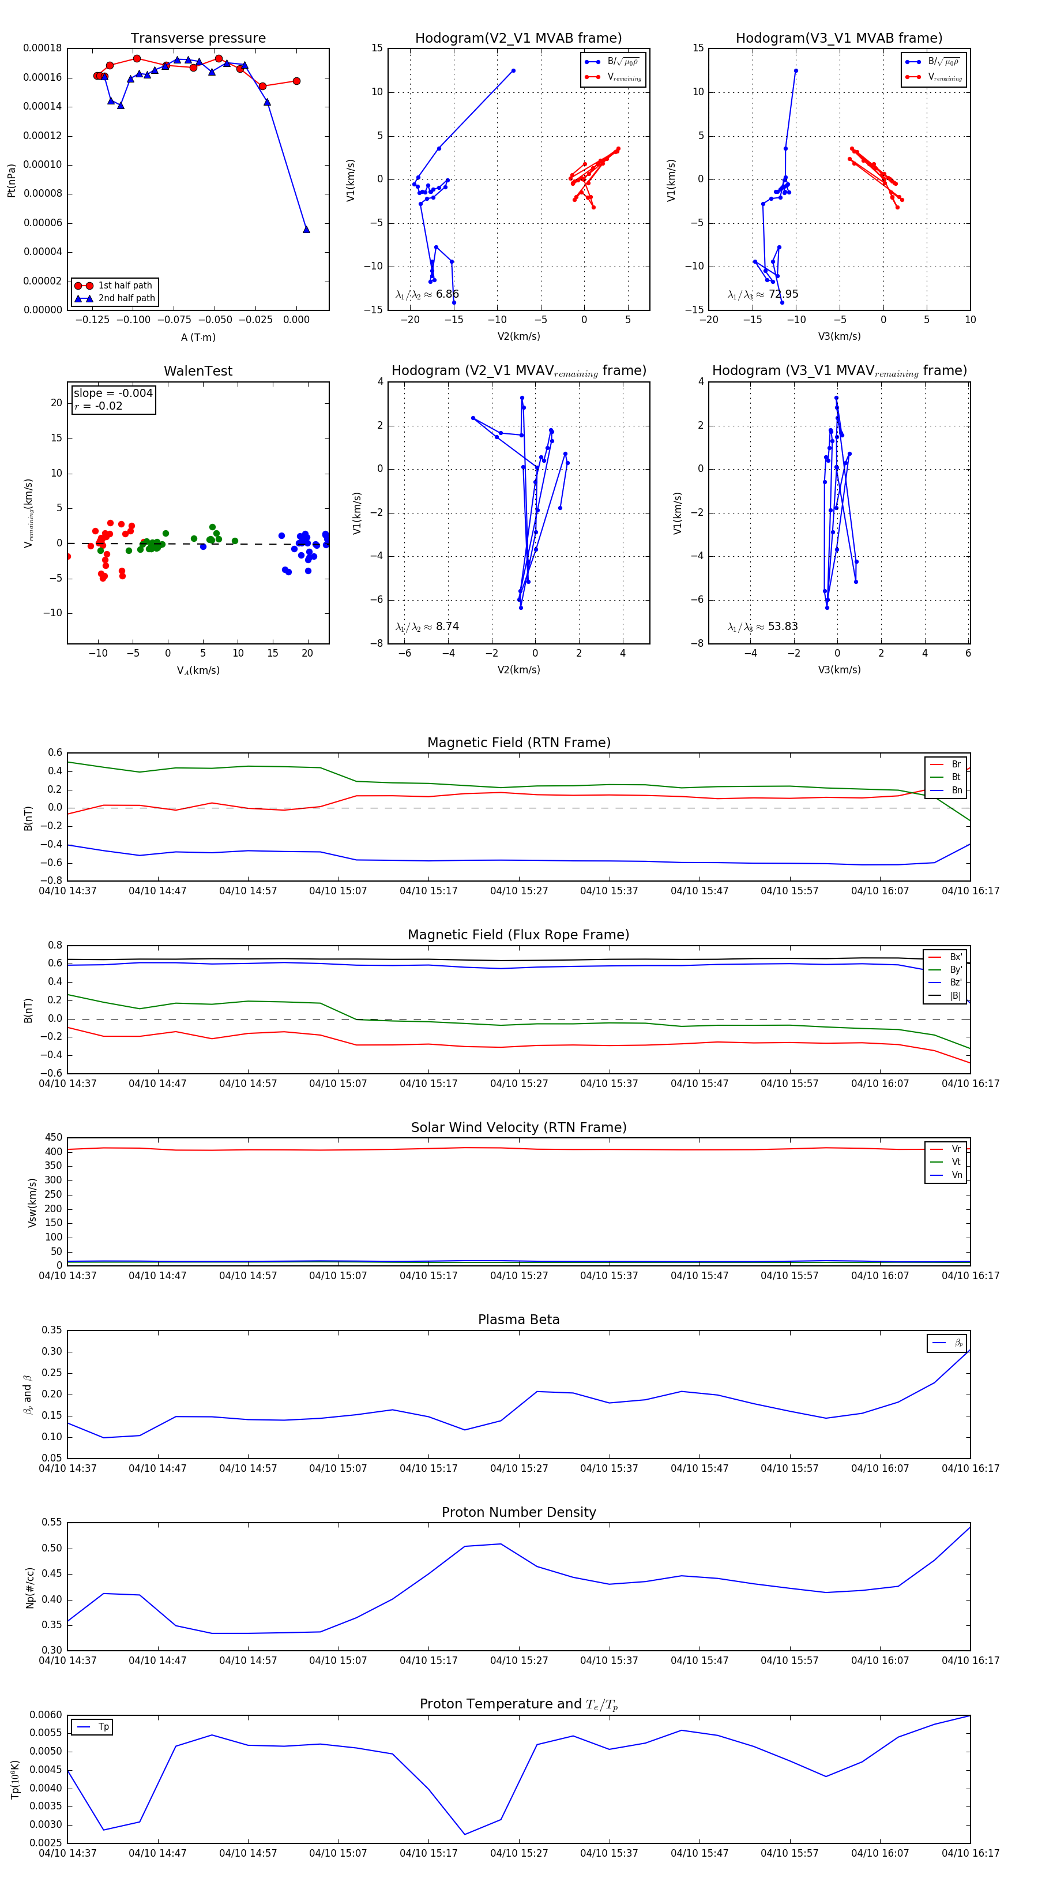
Task: Click the "Tp" legend entry
Action: coord(92,1727)
